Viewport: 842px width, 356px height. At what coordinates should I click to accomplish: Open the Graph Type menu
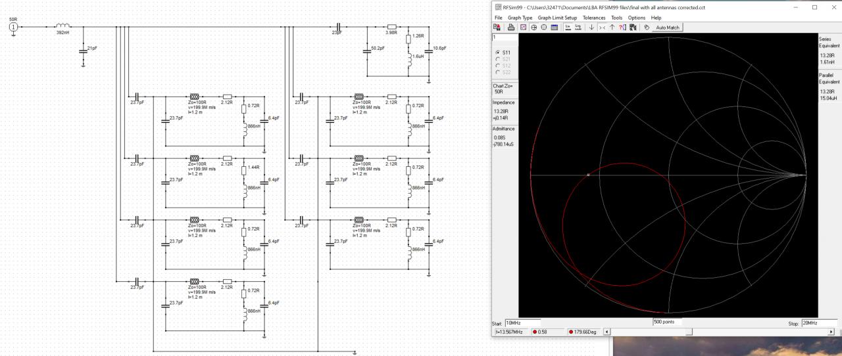520,18
